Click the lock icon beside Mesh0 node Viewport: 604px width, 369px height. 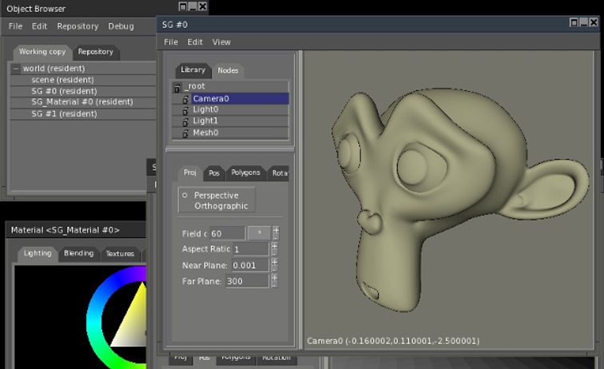(185, 133)
